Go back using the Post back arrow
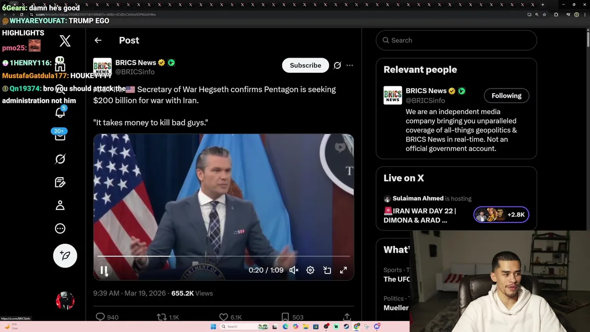Screen dimensions: 590x332 tap(98, 40)
